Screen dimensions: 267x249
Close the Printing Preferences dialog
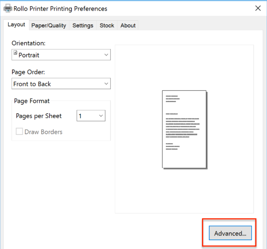(258, 8)
